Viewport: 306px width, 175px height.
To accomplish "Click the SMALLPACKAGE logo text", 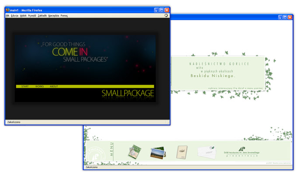I will point(128,93).
